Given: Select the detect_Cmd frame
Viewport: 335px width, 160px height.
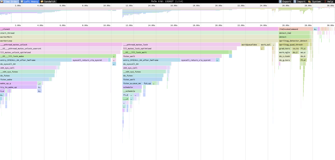Looking at the screenshot, I should [x=294, y=33].
